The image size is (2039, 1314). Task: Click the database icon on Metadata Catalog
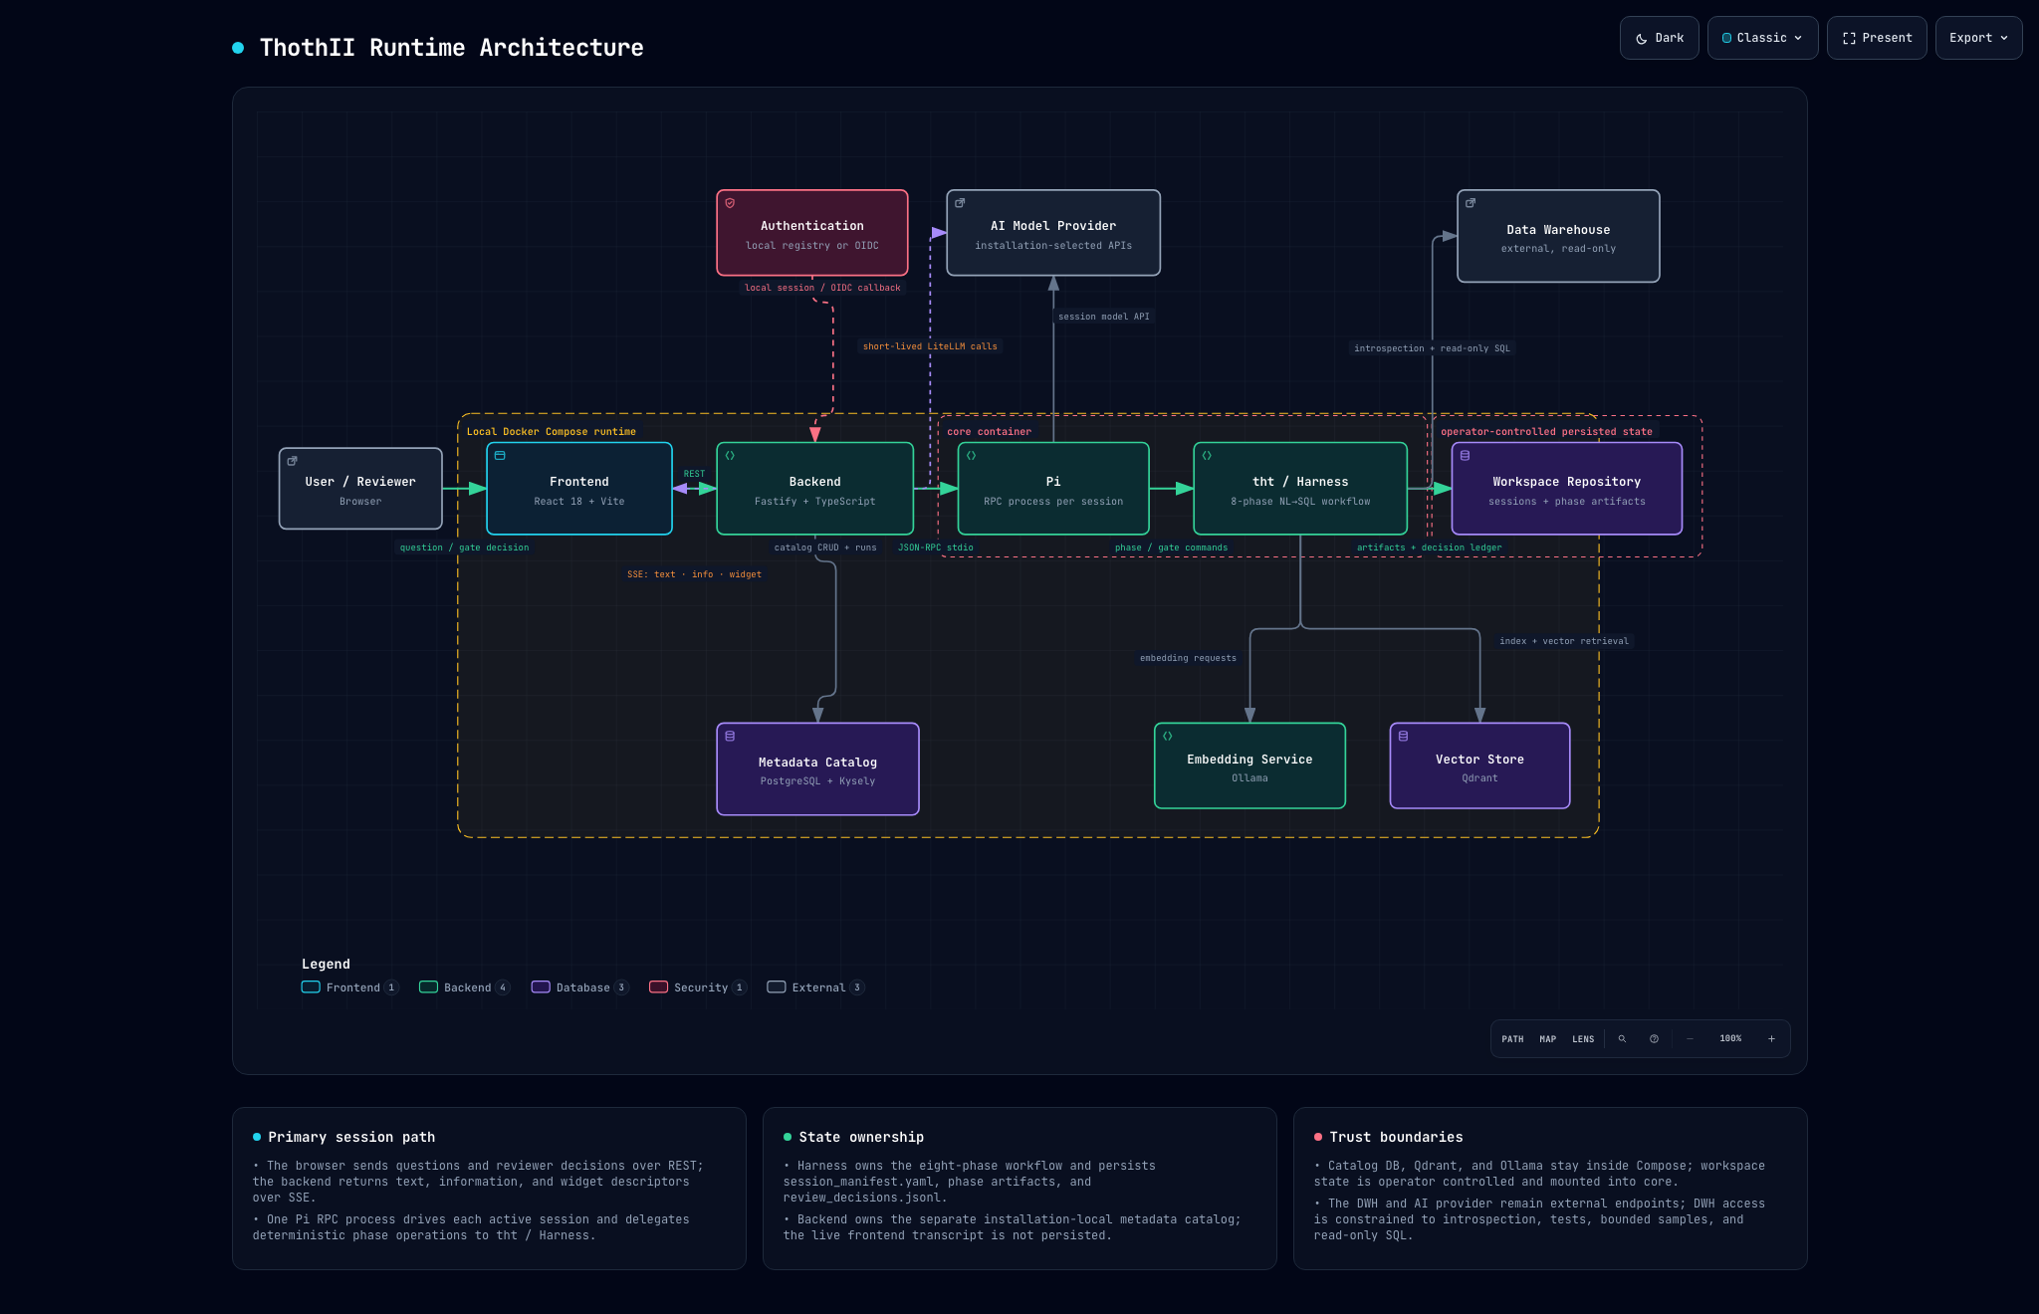click(x=730, y=736)
